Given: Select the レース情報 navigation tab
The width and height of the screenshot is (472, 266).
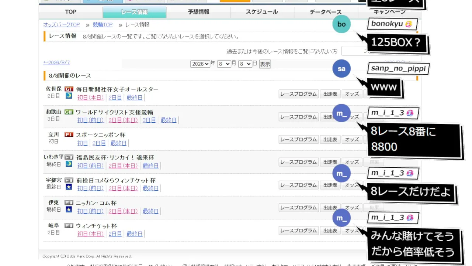Looking at the screenshot, I should tap(135, 12).
